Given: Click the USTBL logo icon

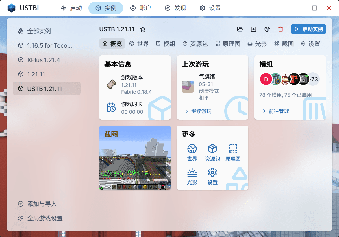Looking at the screenshot, I should click(x=12, y=8).
